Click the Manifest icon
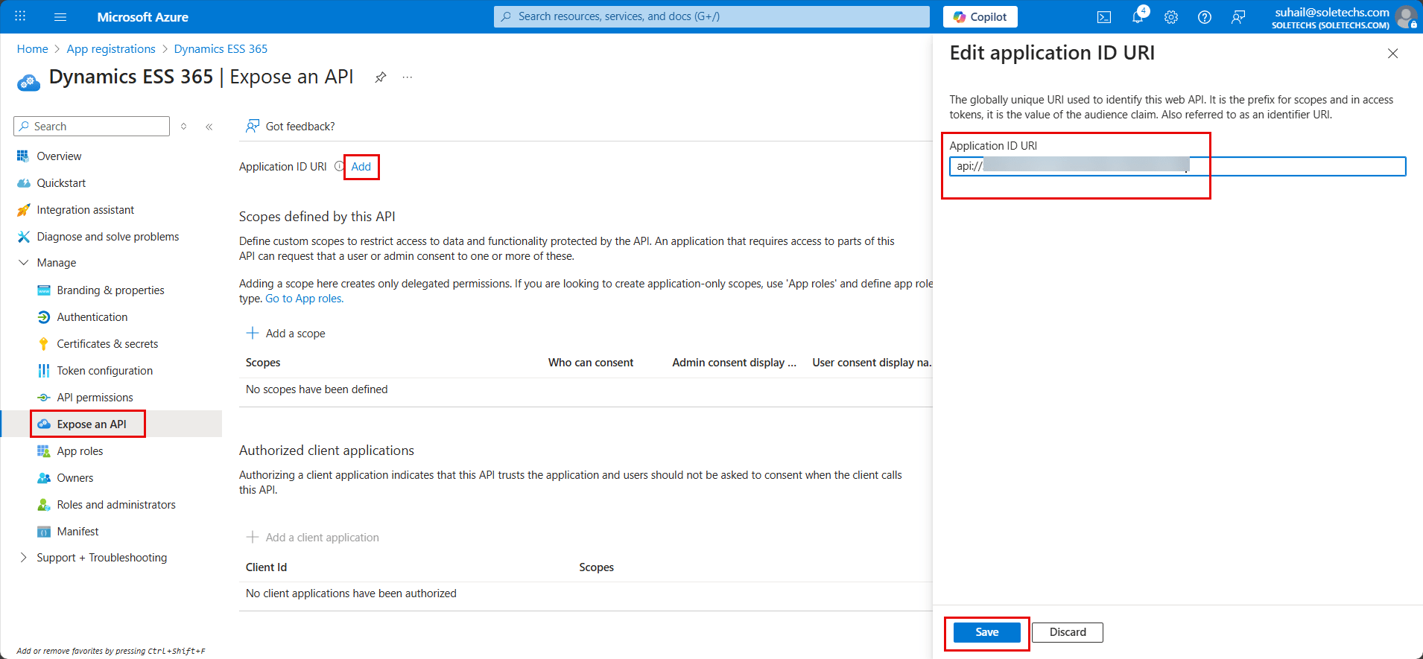The width and height of the screenshot is (1423, 659). tap(44, 532)
